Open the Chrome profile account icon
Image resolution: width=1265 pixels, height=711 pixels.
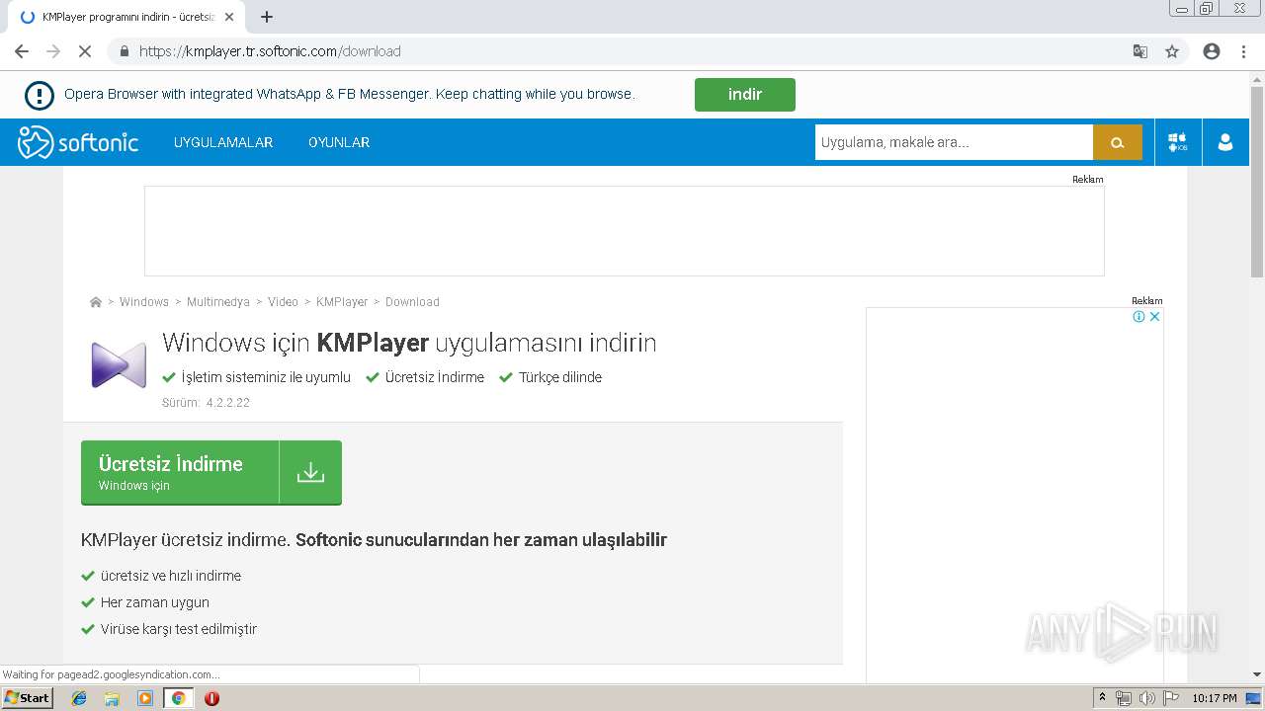pyautogui.click(x=1212, y=51)
